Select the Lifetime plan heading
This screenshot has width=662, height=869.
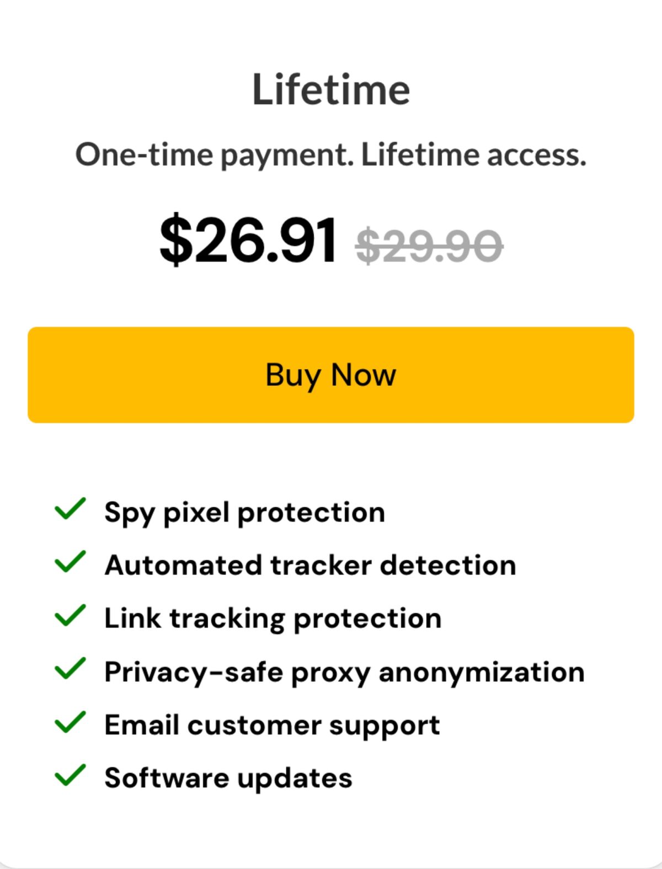pos(331,89)
